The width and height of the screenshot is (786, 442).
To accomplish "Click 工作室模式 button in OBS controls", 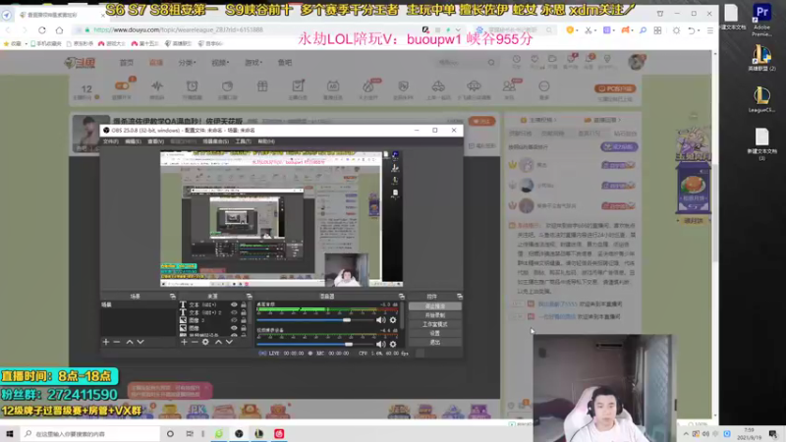I will (434, 324).
